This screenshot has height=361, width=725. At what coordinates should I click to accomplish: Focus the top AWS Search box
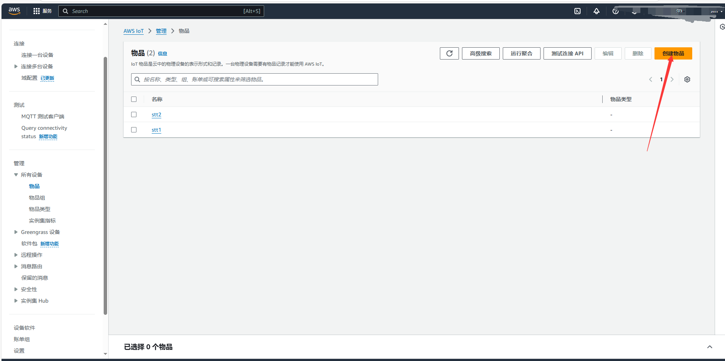161,11
